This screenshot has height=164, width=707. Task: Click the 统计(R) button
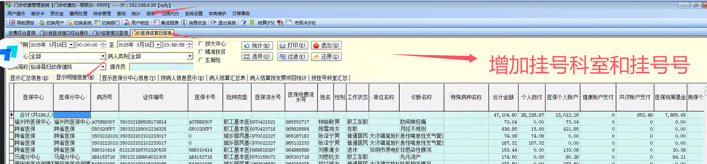pyautogui.click(x=257, y=45)
